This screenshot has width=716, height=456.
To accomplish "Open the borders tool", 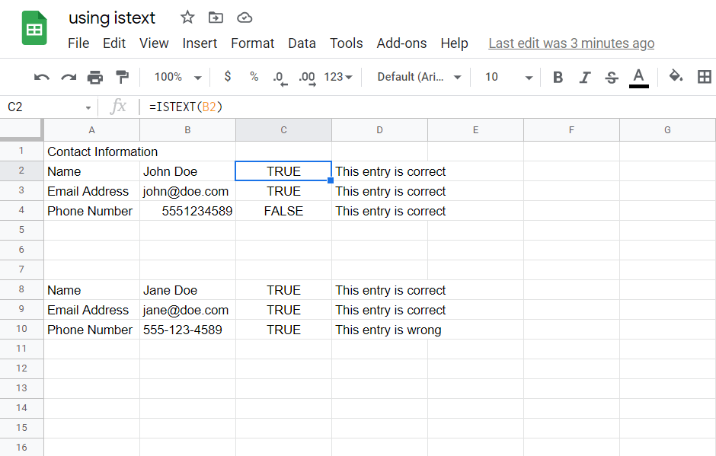I will (705, 77).
